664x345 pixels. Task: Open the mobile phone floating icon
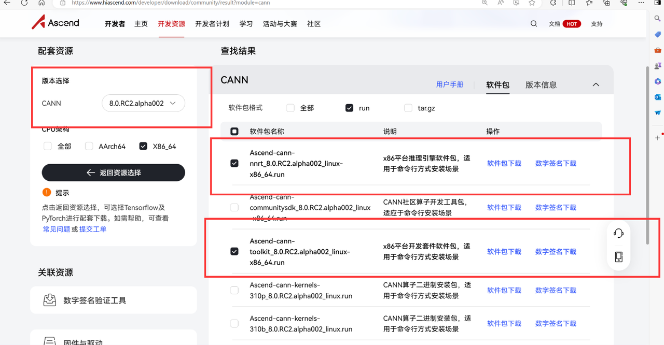(x=618, y=257)
